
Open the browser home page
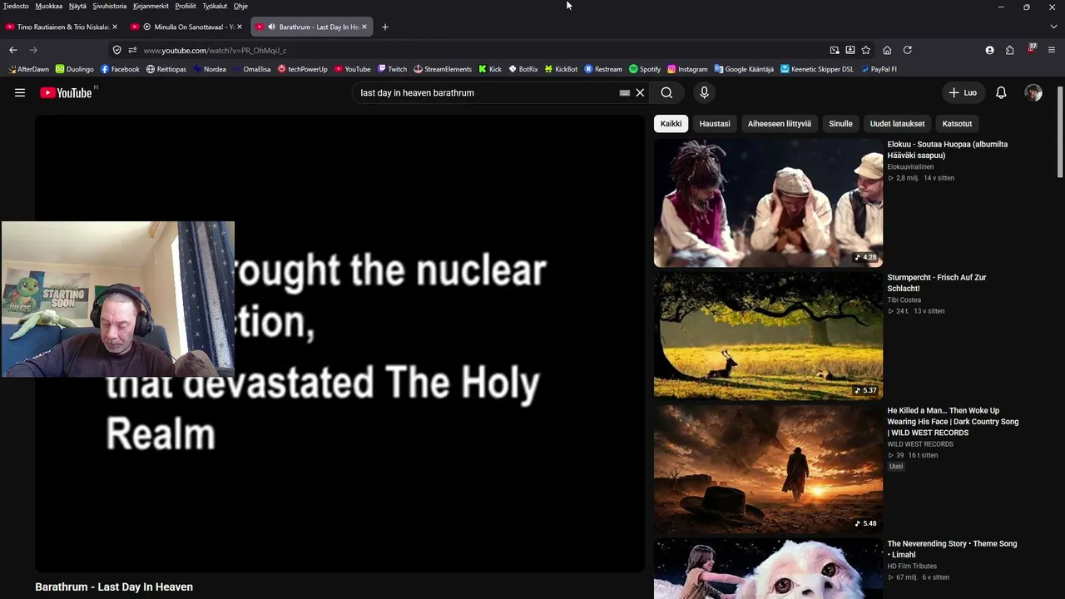(x=887, y=50)
